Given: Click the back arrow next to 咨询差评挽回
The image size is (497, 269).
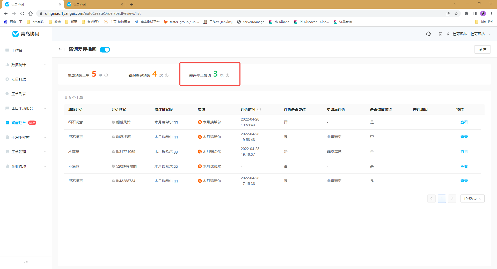Looking at the screenshot, I should pyautogui.click(x=60, y=49).
